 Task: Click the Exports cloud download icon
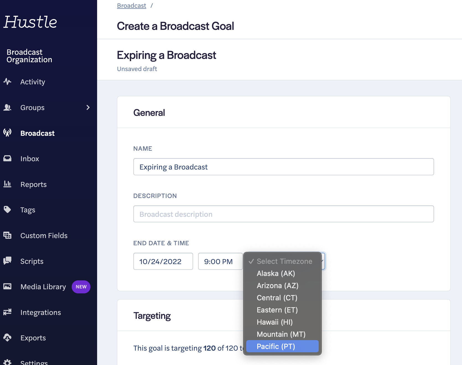coord(7,338)
